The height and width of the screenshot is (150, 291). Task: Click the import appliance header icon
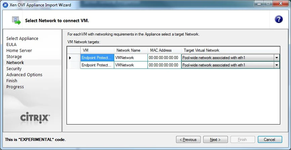pyautogui.click(x=16, y=20)
